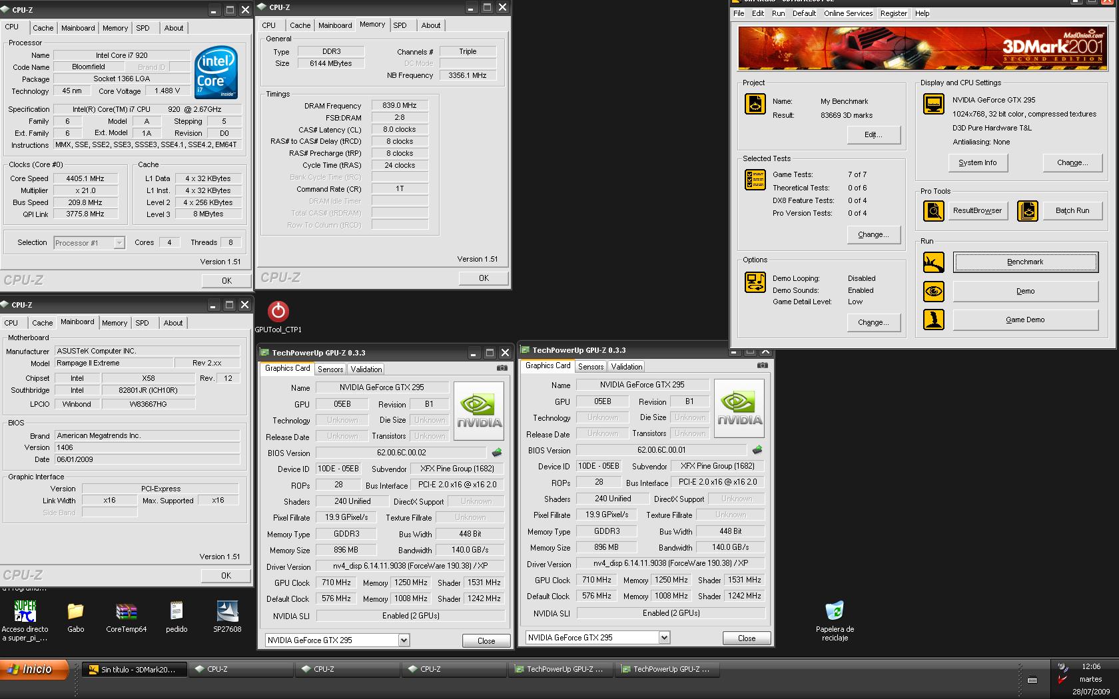
Task: Open the GPUTool_CTP1 desktop icon
Action: tap(278, 311)
